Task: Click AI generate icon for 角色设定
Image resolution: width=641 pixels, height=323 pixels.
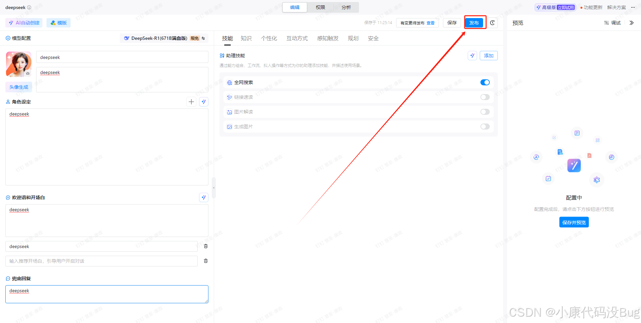Action: tap(204, 102)
